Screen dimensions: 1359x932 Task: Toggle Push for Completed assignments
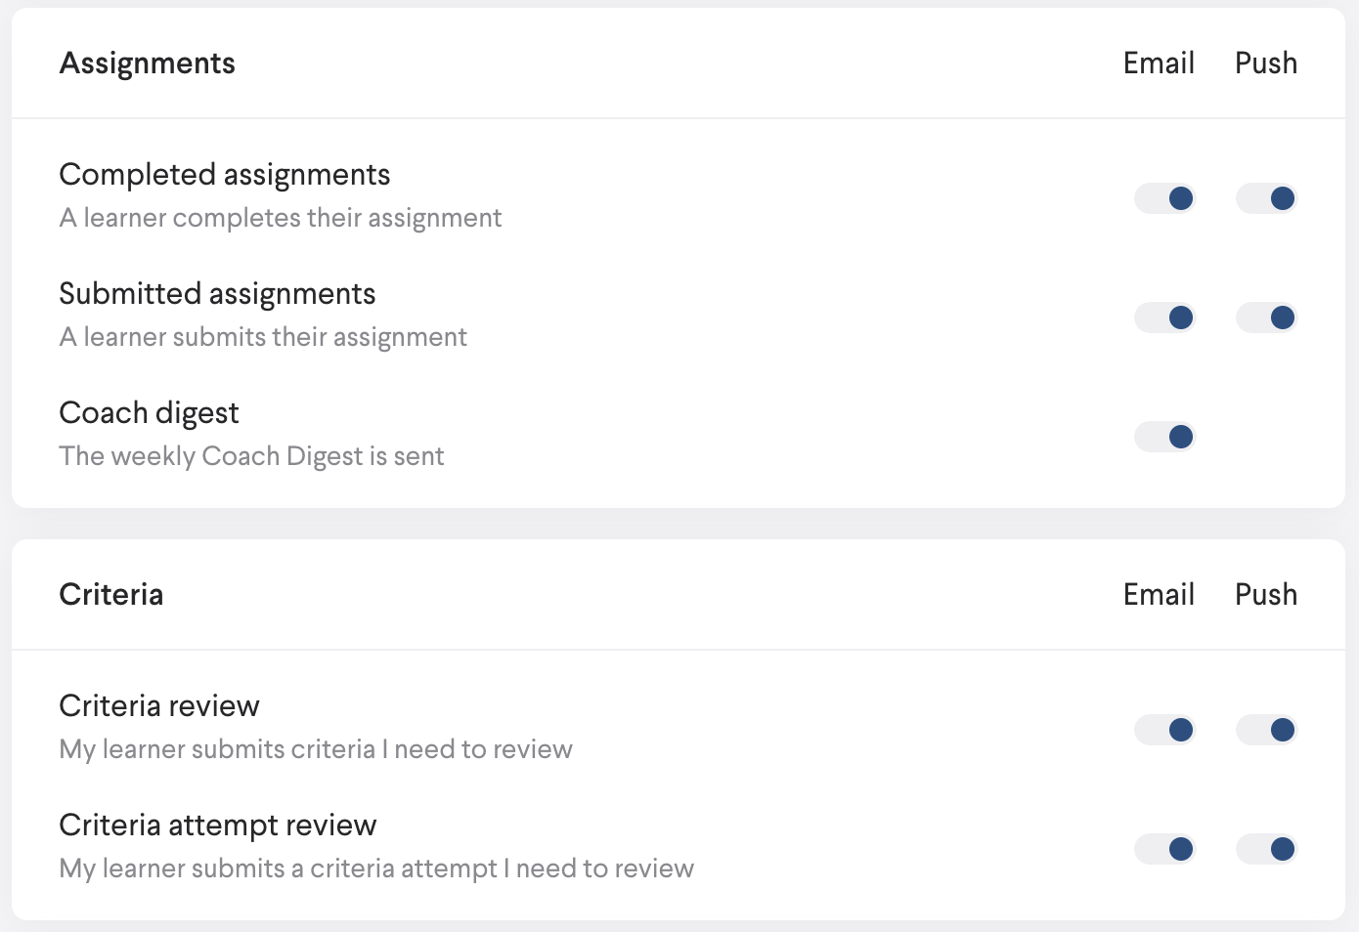point(1266,198)
